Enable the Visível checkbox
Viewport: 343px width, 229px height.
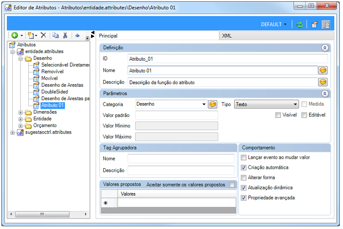click(278, 115)
